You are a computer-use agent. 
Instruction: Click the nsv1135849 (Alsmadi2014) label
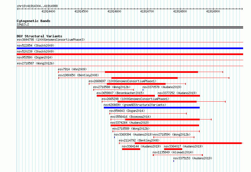tap(173, 152)
